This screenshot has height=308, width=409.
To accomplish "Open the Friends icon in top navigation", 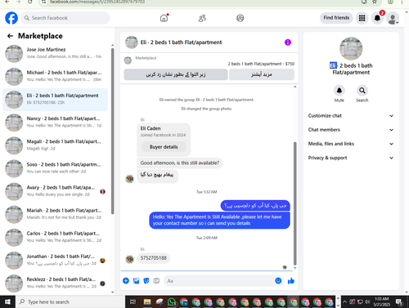I will 202,18.
